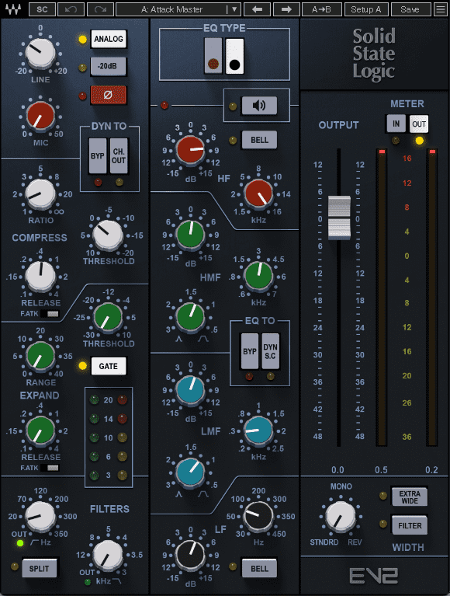Viewport: 450px width, 596px height.
Task: Click the EQ speaker monitor button
Action: (x=259, y=105)
